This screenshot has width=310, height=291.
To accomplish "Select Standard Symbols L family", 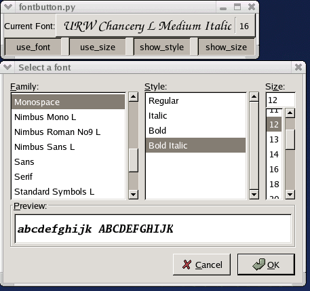I will click(x=68, y=191).
